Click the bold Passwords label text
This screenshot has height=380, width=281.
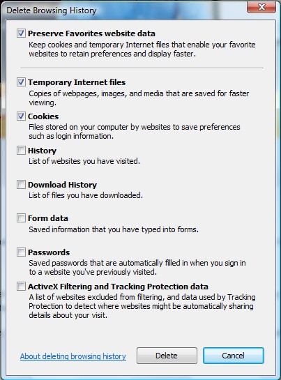tap(49, 252)
